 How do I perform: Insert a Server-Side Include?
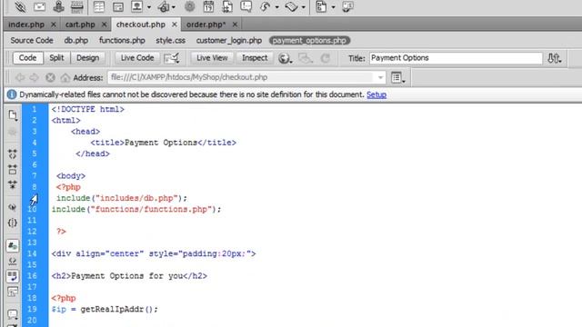[x=227, y=6]
